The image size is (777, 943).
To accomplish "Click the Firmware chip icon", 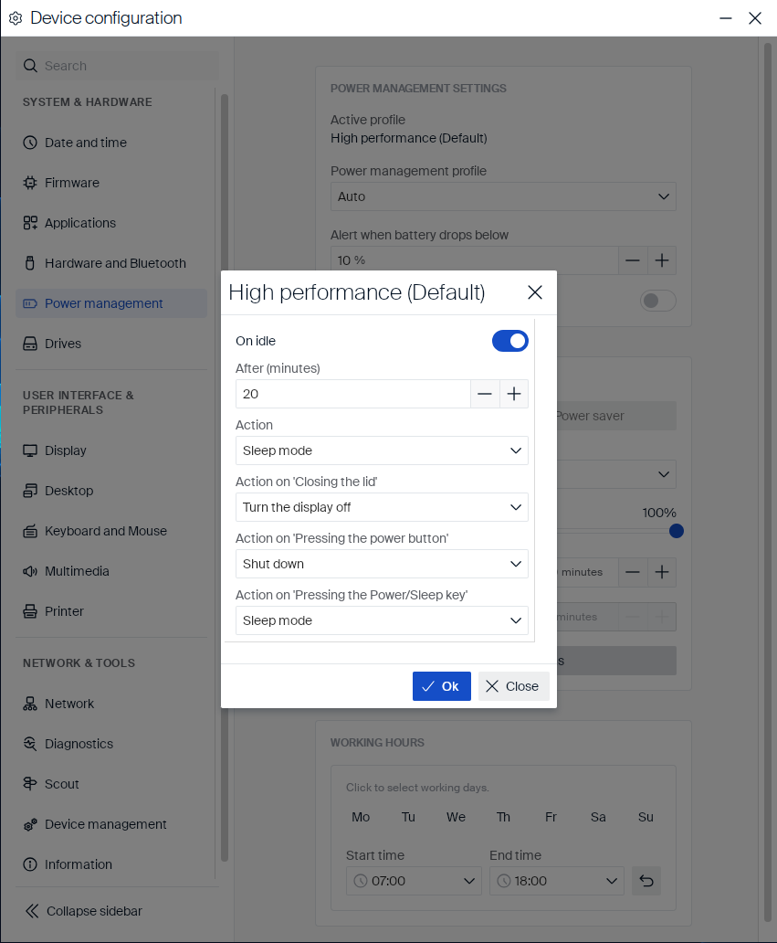I will tap(30, 183).
